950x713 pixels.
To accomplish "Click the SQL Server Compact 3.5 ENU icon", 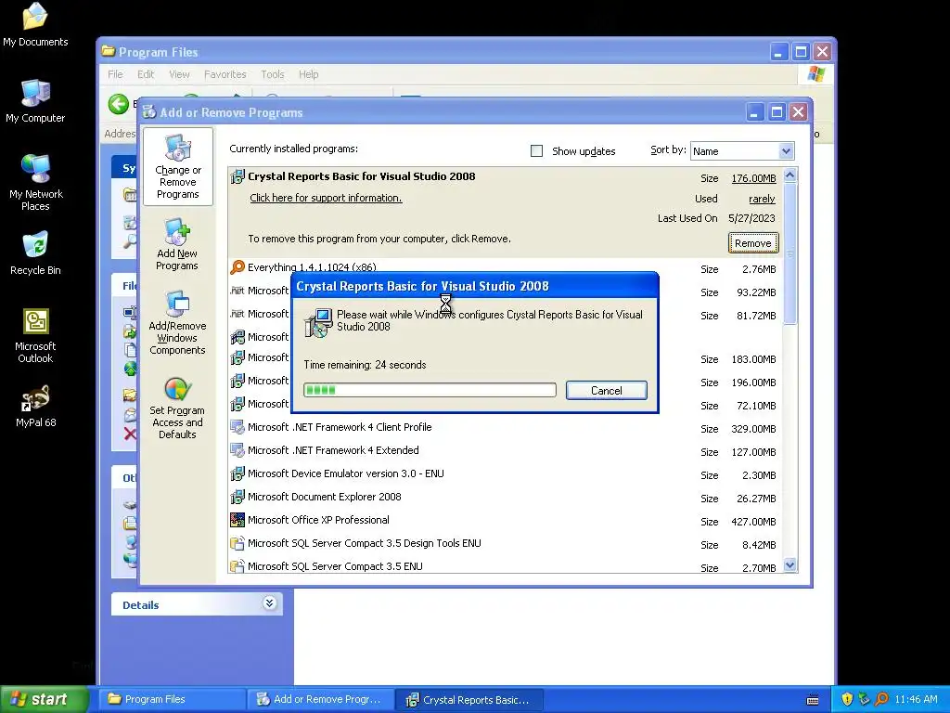I will click(x=237, y=566).
